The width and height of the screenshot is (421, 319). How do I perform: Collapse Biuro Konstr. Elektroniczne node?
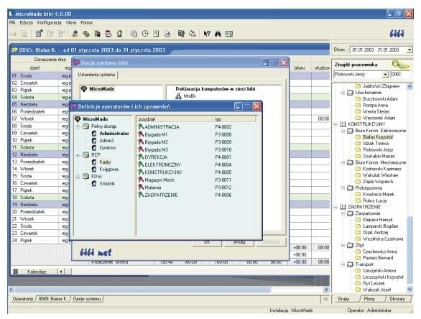(x=343, y=131)
